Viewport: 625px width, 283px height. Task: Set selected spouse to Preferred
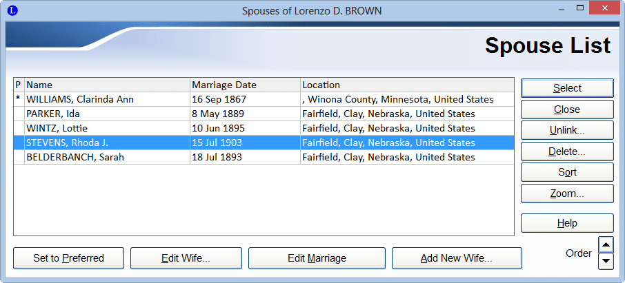(68, 258)
